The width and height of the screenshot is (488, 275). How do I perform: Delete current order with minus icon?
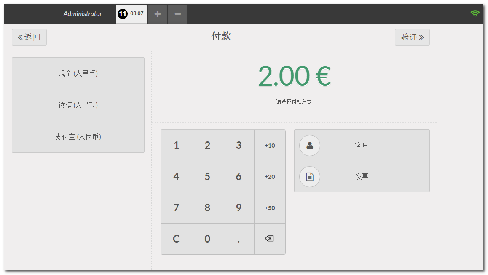click(x=178, y=14)
